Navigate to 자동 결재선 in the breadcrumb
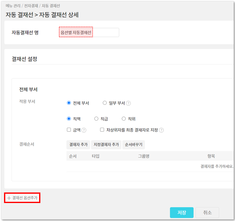235x221 pixels. 51,6
